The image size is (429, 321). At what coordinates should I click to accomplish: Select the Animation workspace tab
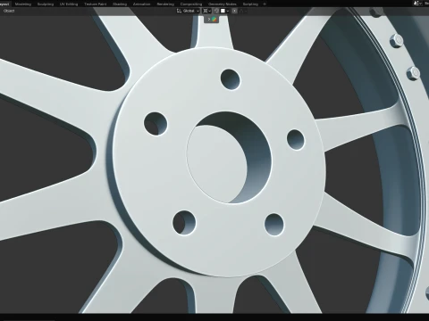coord(141,4)
